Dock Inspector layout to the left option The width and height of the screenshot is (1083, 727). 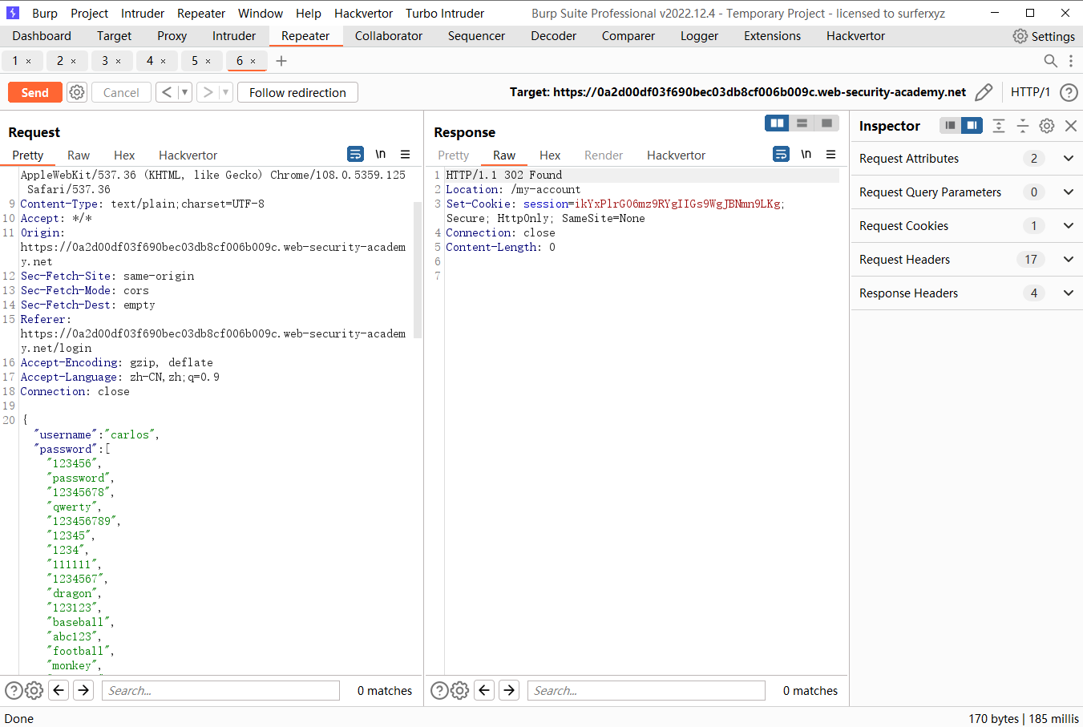click(950, 125)
